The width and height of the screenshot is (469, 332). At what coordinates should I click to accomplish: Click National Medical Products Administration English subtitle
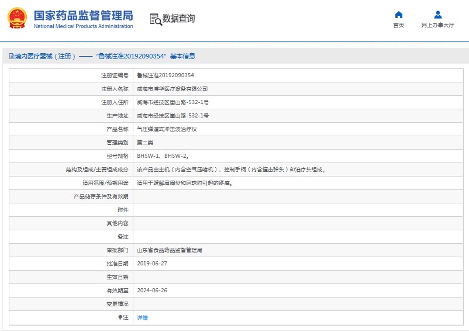coord(84,26)
